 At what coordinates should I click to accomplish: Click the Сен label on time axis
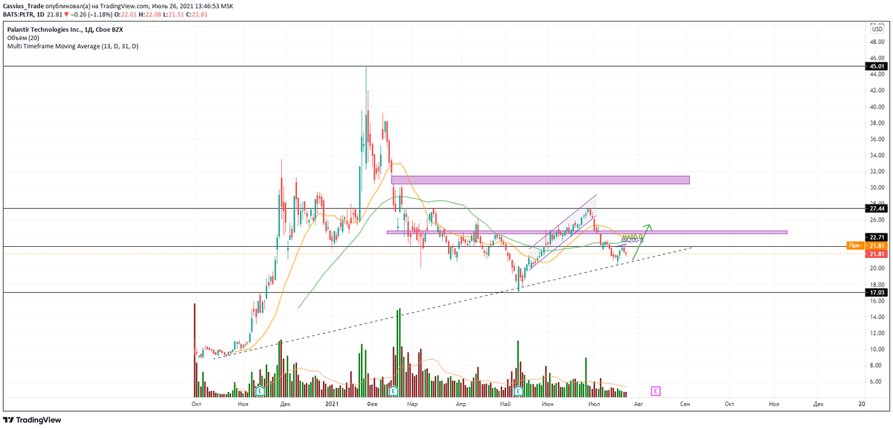click(685, 404)
